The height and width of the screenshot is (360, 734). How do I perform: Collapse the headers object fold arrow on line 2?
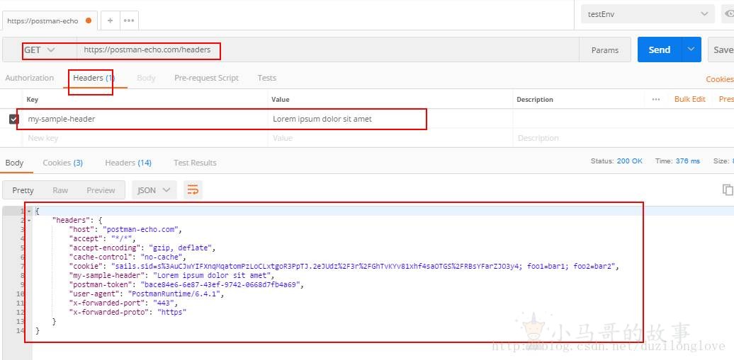point(29,220)
